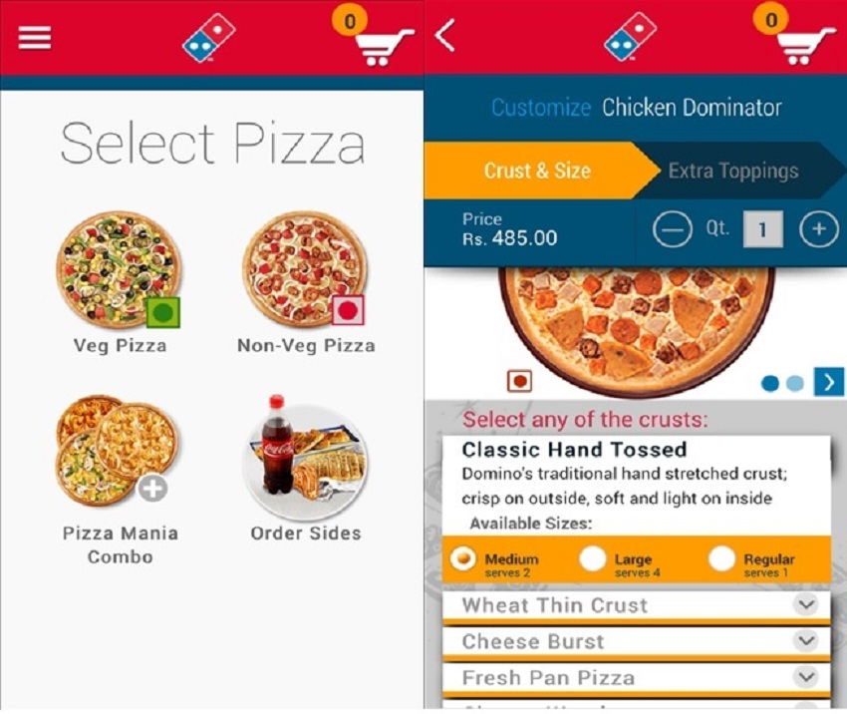Show next pizza image with blue arrow
This screenshot has height=714, width=847.
[829, 382]
